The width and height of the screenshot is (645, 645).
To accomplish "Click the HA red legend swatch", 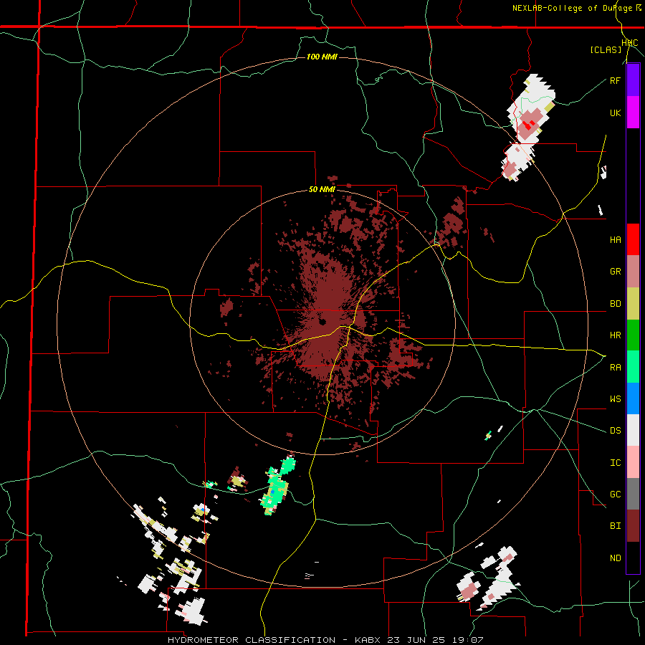I will [633, 239].
